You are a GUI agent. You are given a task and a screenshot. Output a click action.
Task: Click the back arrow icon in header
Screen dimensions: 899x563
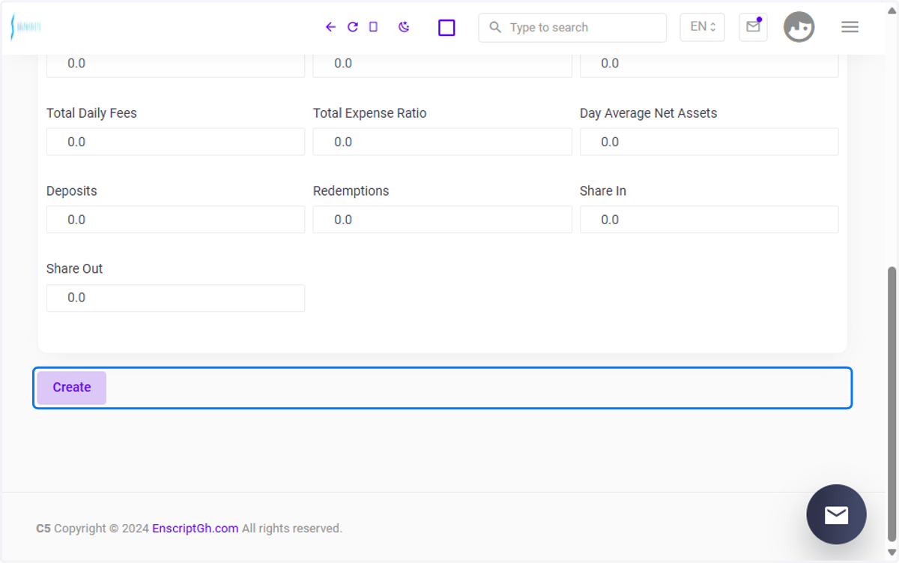[330, 27]
